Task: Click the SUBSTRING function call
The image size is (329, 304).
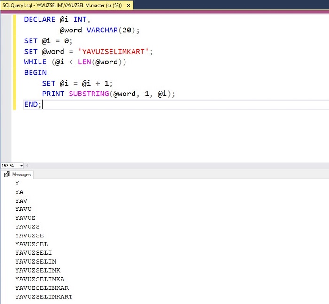Action: (89, 94)
